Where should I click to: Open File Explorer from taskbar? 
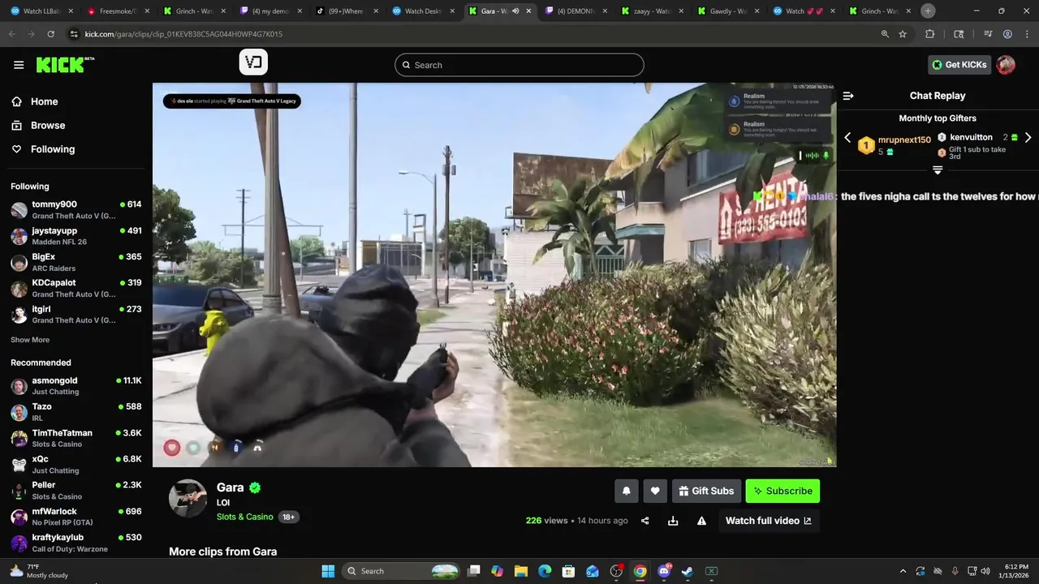point(521,571)
